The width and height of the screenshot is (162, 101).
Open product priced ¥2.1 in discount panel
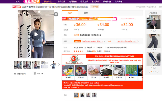(94, 71)
